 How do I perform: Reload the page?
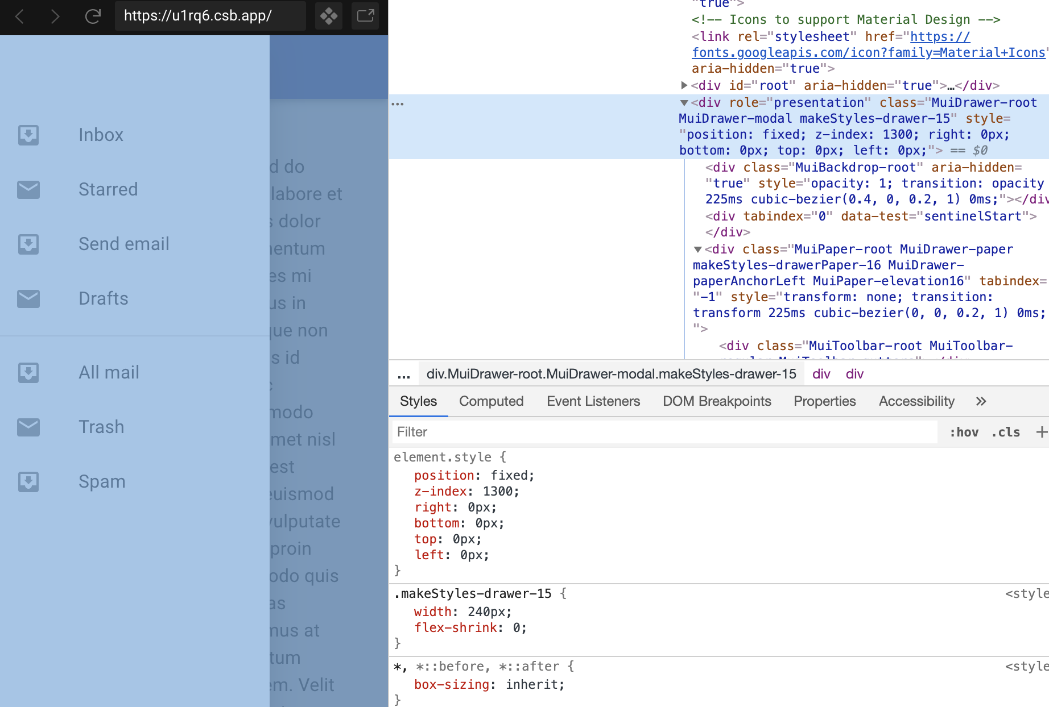click(93, 16)
